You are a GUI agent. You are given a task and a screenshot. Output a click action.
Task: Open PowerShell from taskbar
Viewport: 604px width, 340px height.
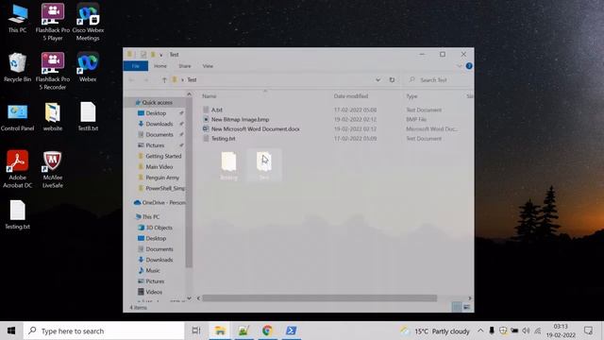291,331
